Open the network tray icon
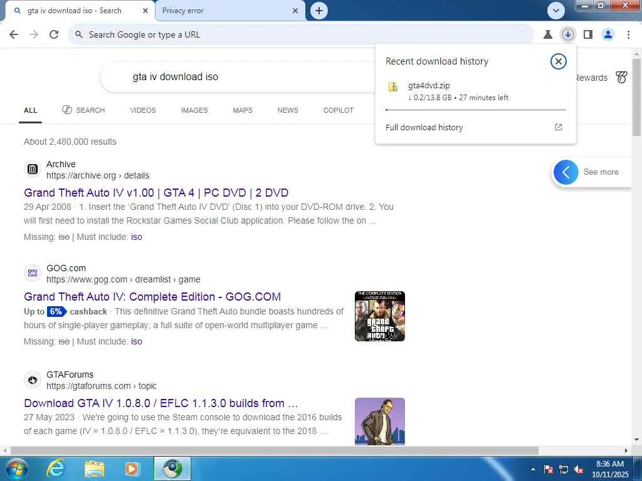Viewport: 642px width, 481px height. [564, 469]
